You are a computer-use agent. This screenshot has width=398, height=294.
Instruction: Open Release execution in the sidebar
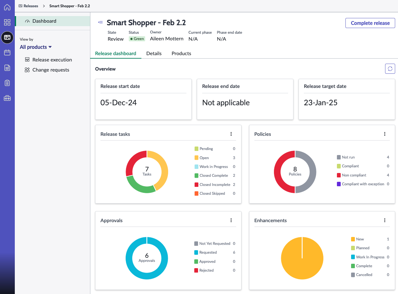tap(52, 60)
